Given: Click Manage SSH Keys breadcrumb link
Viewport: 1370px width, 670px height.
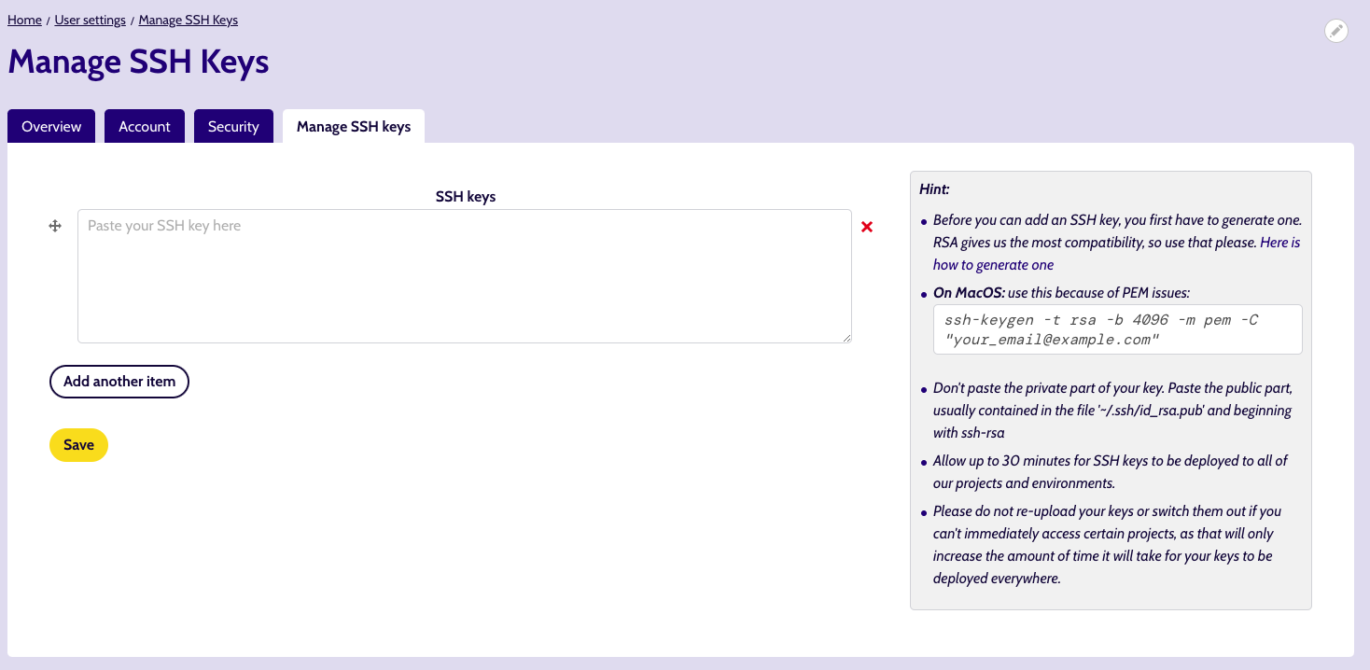Looking at the screenshot, I should pyautogui.click(x=189, y=20).
